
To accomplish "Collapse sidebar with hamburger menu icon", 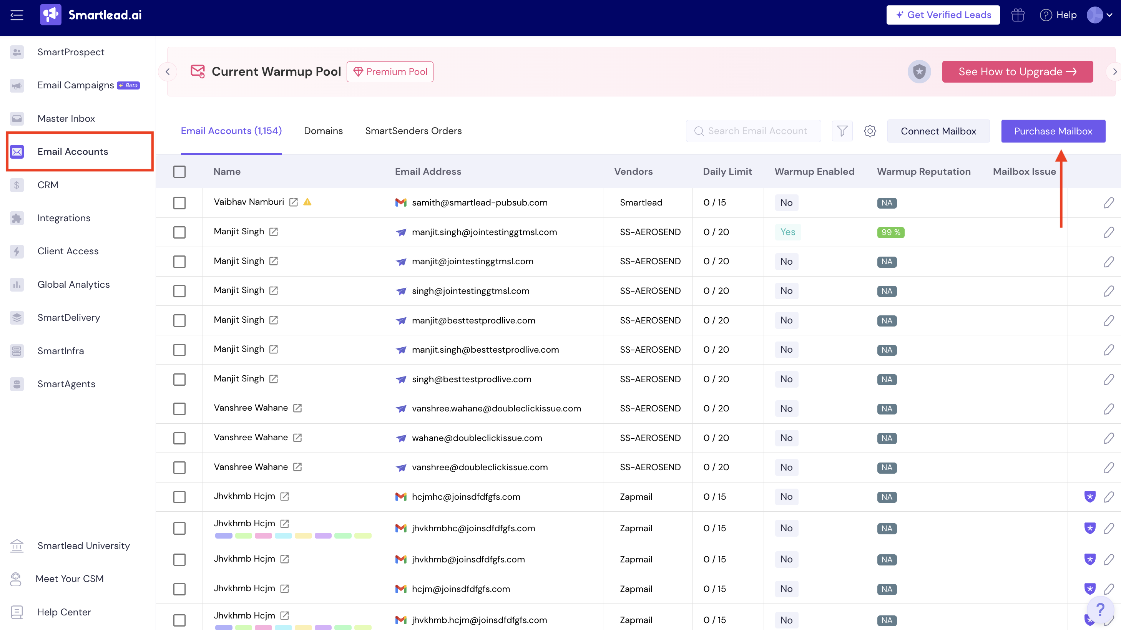I will pyautogui.click(x=17, y=15).
